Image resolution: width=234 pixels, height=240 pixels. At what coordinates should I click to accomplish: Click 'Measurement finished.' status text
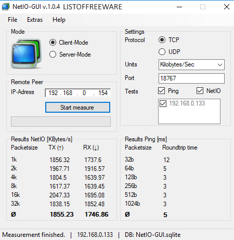point(33,235)
